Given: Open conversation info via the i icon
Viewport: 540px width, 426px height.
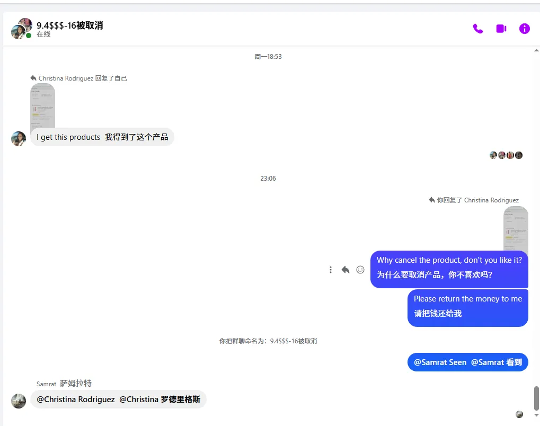Looking at the screenshot, I should pyautogui.click(x=524, y=29).
